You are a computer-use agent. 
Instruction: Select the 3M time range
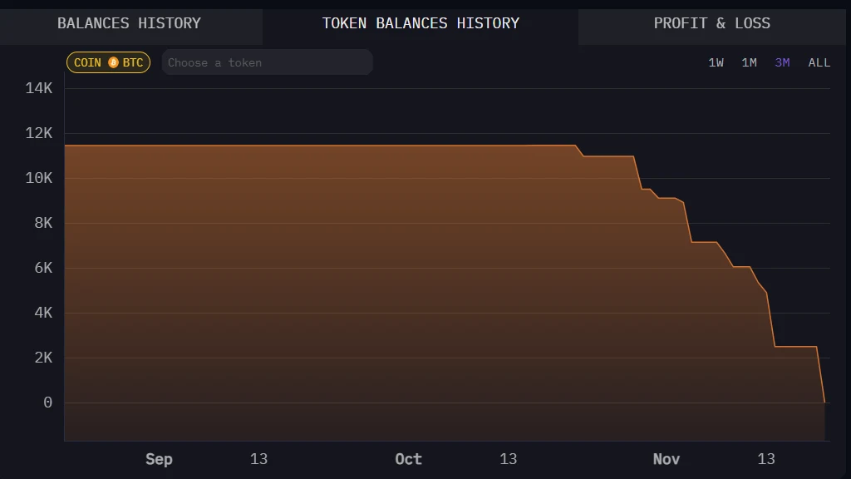point(782,62)
